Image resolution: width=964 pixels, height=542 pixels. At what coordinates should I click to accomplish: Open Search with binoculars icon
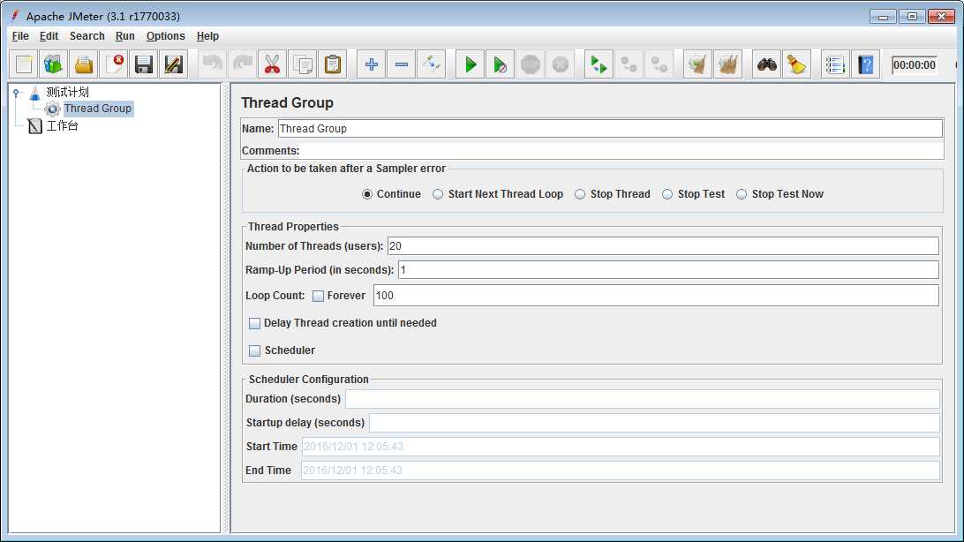(766, 64)
